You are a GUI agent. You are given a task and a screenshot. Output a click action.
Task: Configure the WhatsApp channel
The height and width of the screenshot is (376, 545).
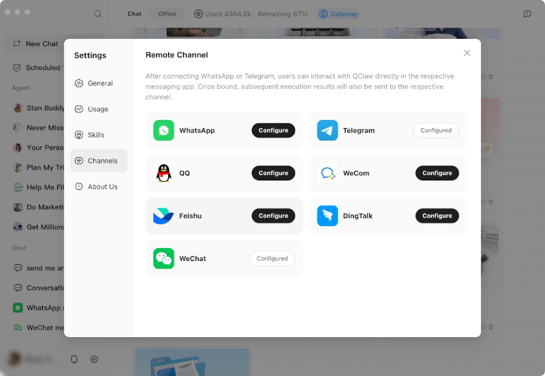tap(273, 131)
